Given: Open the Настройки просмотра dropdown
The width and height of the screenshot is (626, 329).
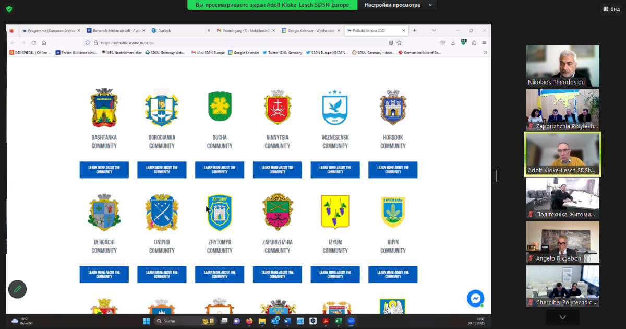Looking at the screenshot, I should pyautogui.click(x=397, y=5).
